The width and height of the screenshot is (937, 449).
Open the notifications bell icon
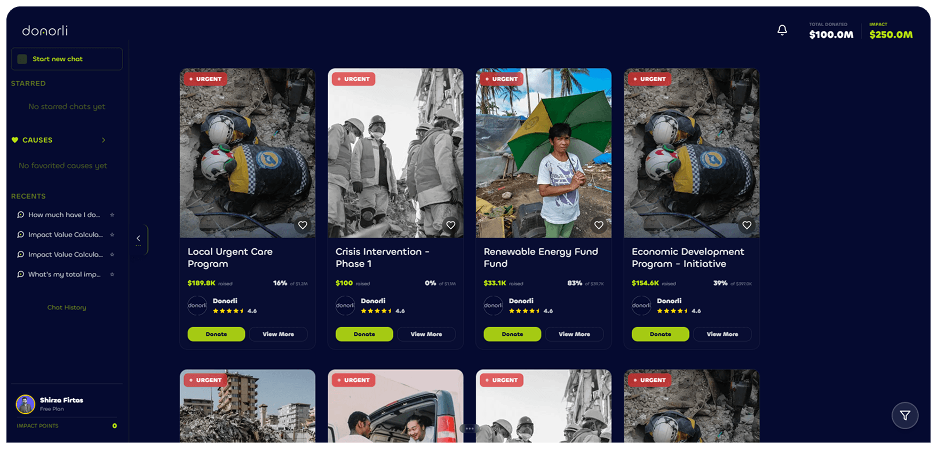[x=782, y=30]
